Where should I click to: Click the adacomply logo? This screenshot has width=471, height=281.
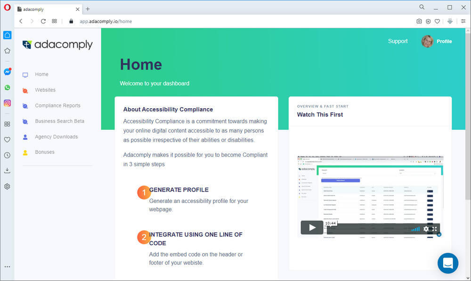(x=57, y=44)
